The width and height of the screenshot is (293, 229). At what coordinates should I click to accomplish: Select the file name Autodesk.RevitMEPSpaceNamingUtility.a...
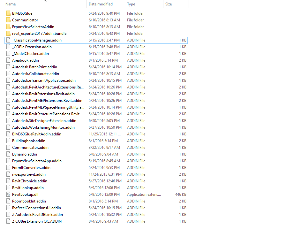(48, 107)
